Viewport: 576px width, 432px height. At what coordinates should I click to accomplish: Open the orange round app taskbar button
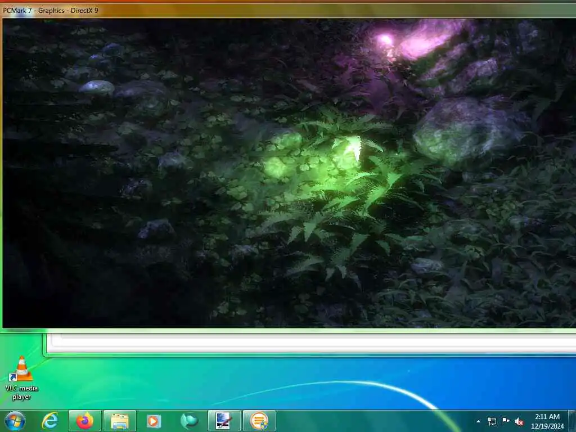click(x=259, y=421)
